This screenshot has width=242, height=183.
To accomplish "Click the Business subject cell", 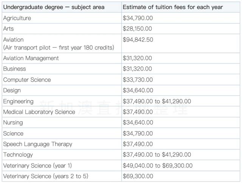I will 15,69.
